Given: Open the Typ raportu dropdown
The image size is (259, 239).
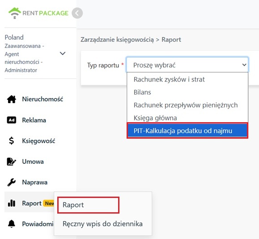Looking at the screenshot, I should point(187,65).
